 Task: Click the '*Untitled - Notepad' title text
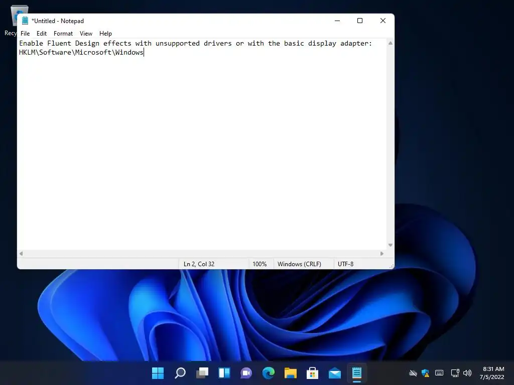[x=58, y=21]
